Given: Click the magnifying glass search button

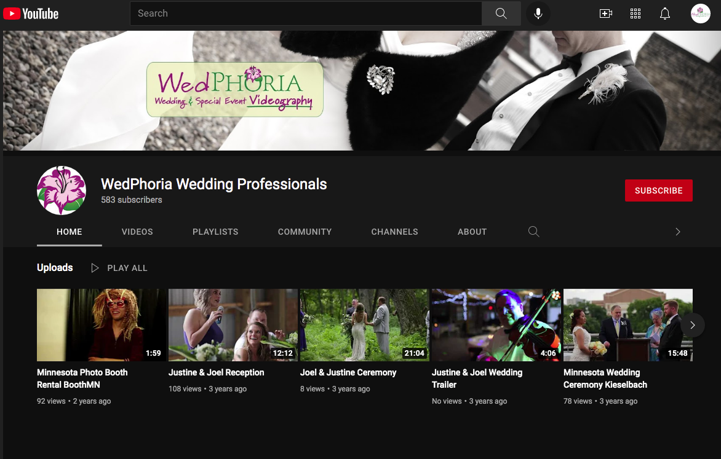Looking at the screenshot, I should [501, 14].
